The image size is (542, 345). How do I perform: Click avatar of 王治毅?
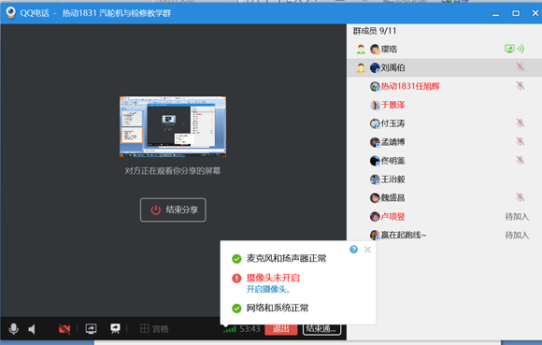(375, 180)
